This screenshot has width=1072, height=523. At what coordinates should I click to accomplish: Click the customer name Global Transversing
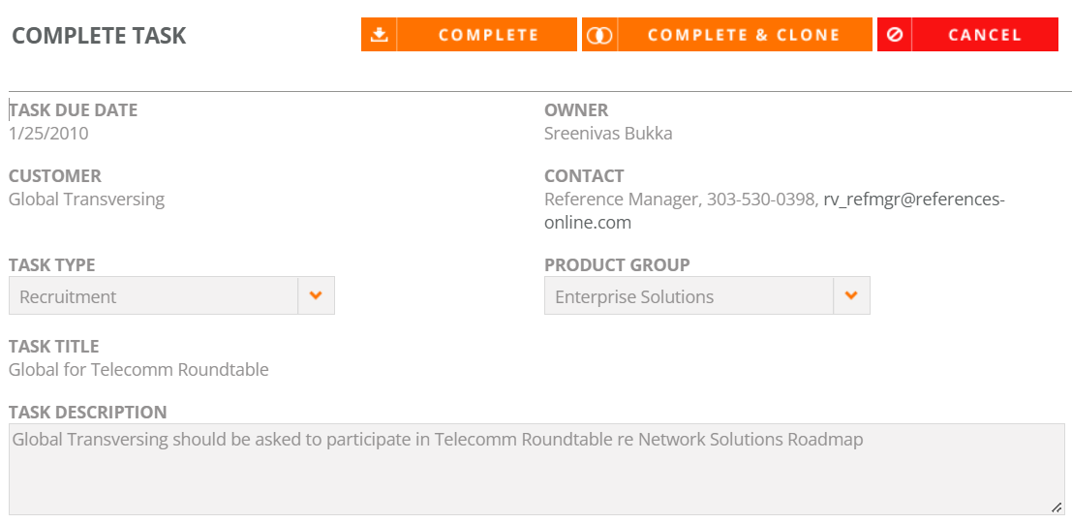pyautogui.click(x=87, y=200)
